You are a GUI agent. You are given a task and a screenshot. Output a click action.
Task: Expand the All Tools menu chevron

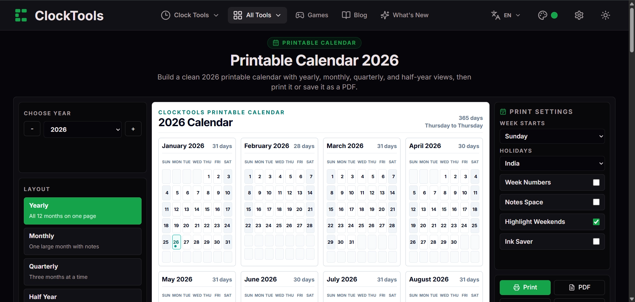point(278,15)
